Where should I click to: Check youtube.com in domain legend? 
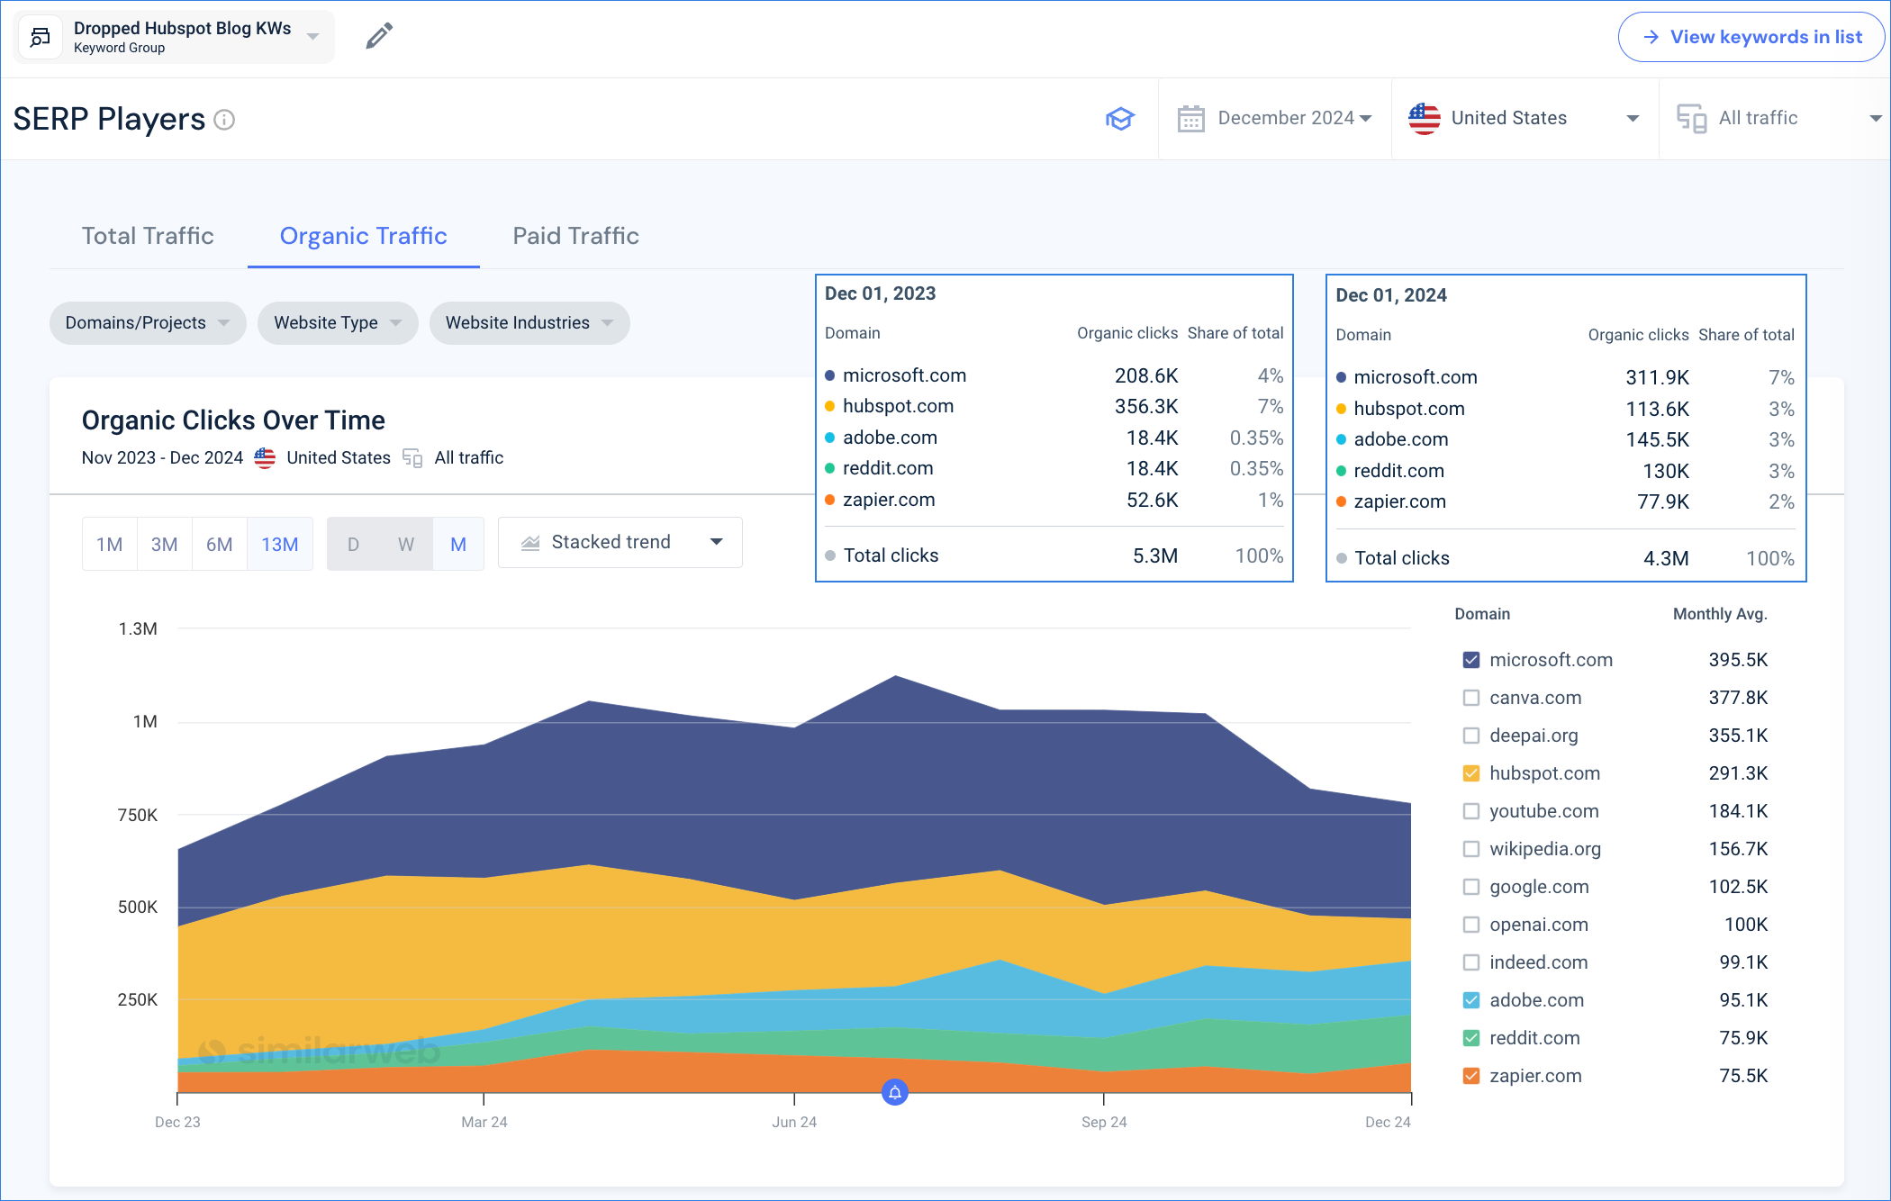(1471, 811)
